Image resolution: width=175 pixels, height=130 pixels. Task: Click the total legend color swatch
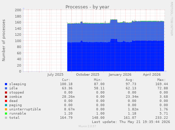pyautogui.click(x=6, y=118)
